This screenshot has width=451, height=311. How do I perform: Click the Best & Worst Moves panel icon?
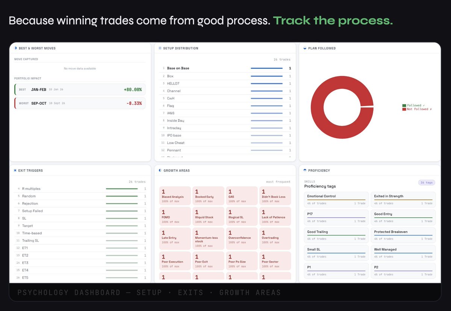point(15,48)
